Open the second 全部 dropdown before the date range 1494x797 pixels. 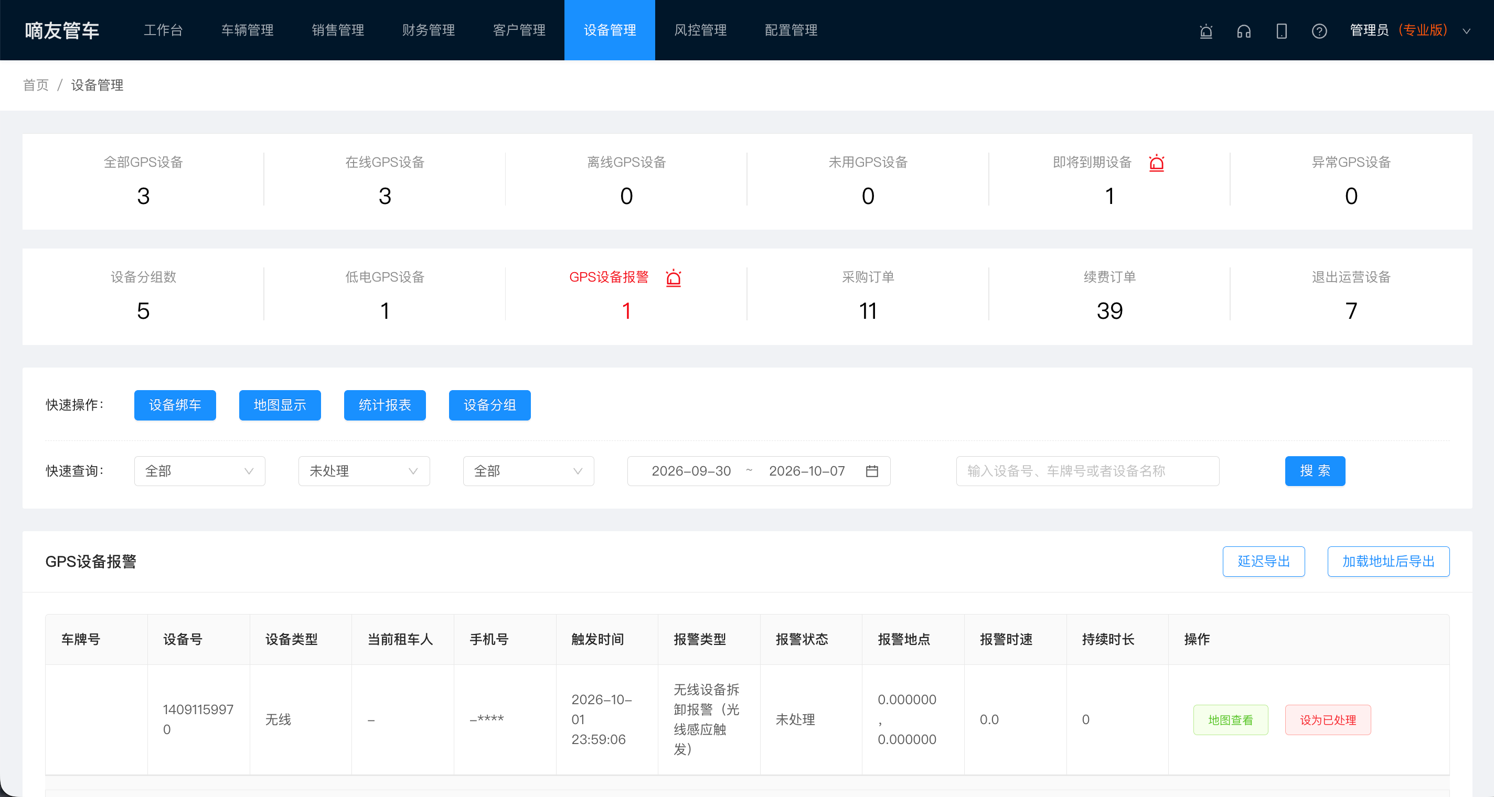click(x=528, y=471)
